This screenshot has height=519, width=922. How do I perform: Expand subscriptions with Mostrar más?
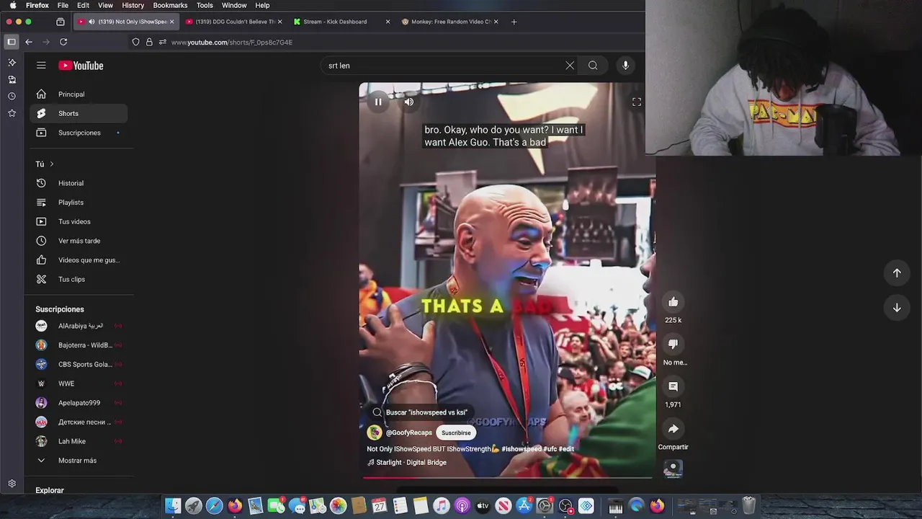[79, 461]
